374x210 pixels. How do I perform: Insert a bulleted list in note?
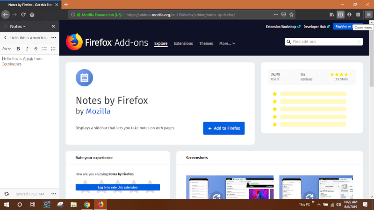[44, 49]
